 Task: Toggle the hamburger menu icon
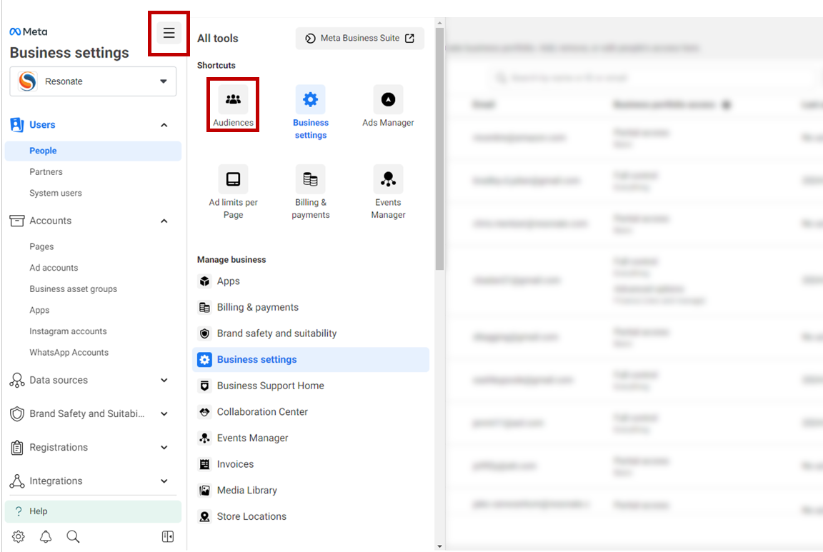[x=169, y=33]
